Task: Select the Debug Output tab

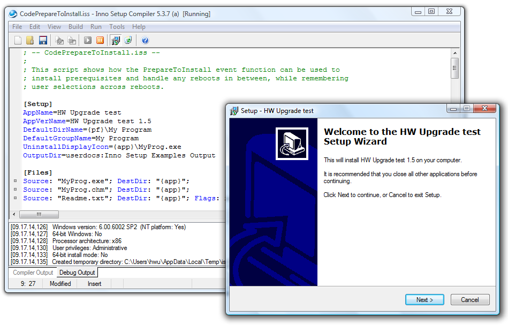Action: (x=77, y=273)
